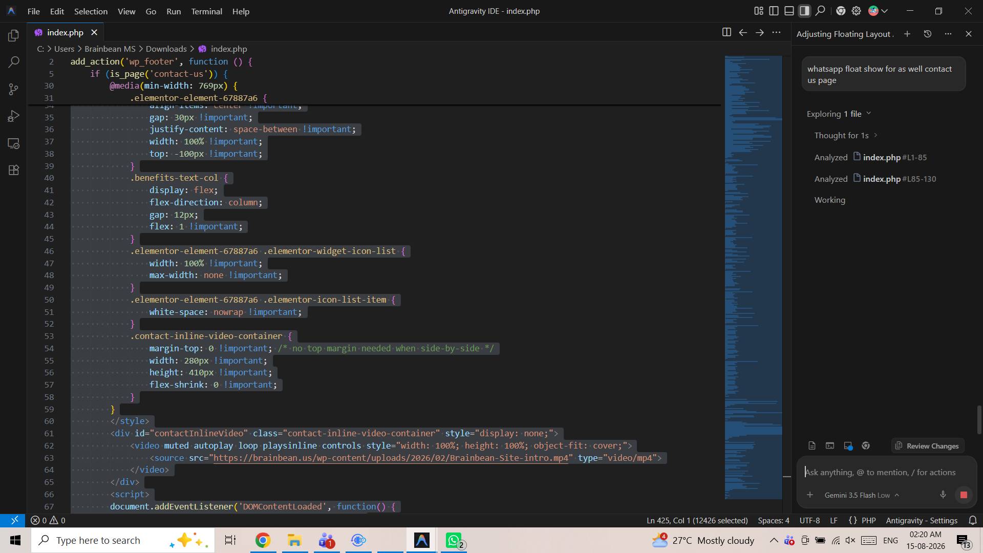
Task: Toggle the agent side panel layout
Action: click(804, 11)
